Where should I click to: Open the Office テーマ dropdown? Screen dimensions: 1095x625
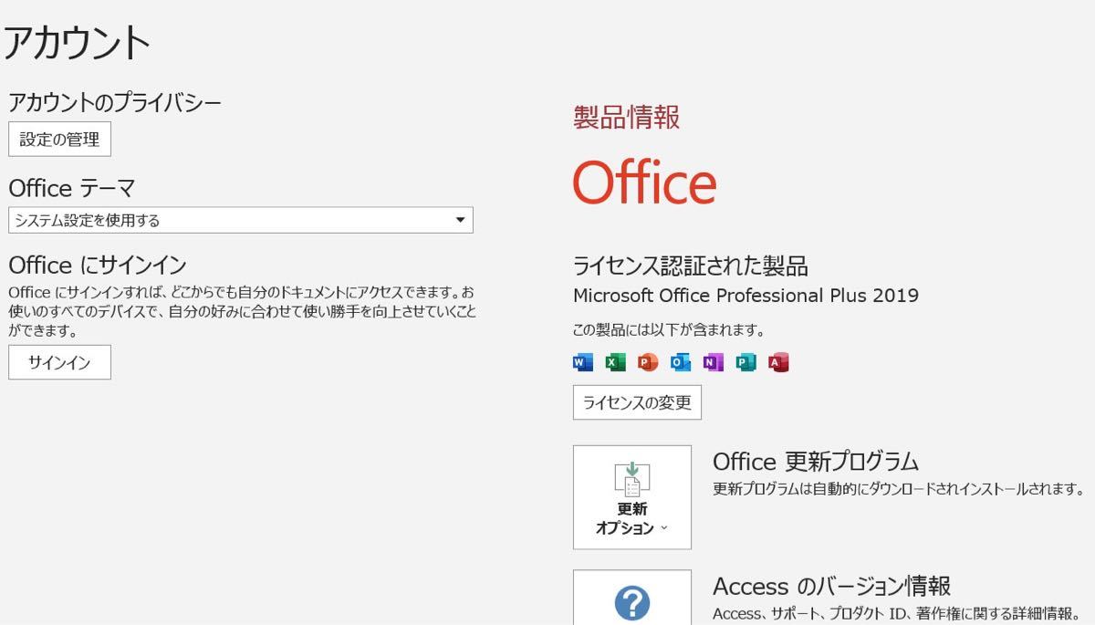point(241,220)
